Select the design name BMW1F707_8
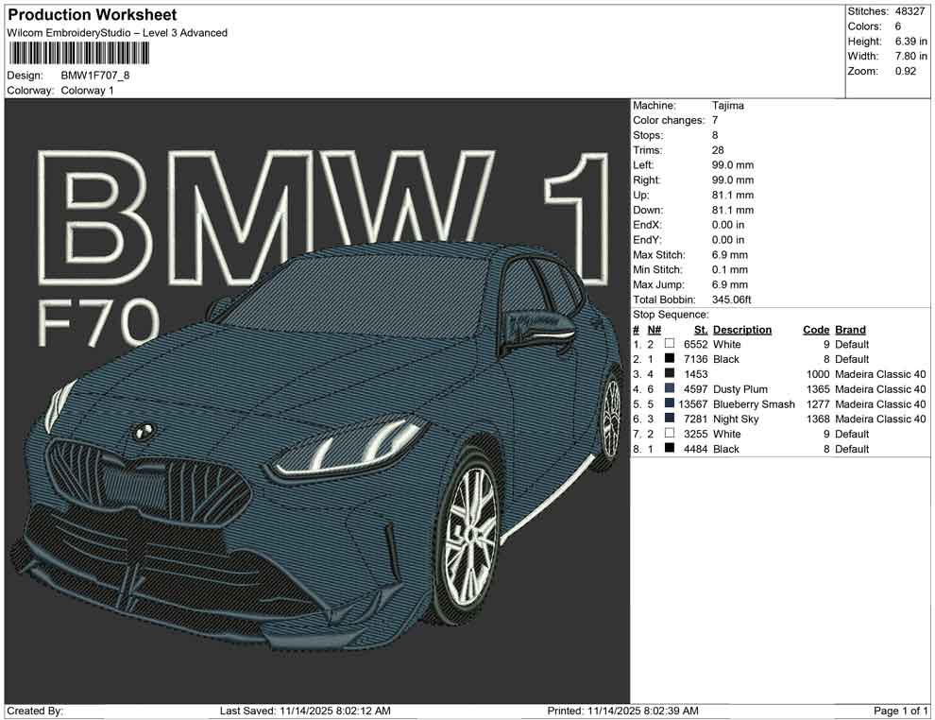The image size is (935, 720). click(x=93, y=74)
